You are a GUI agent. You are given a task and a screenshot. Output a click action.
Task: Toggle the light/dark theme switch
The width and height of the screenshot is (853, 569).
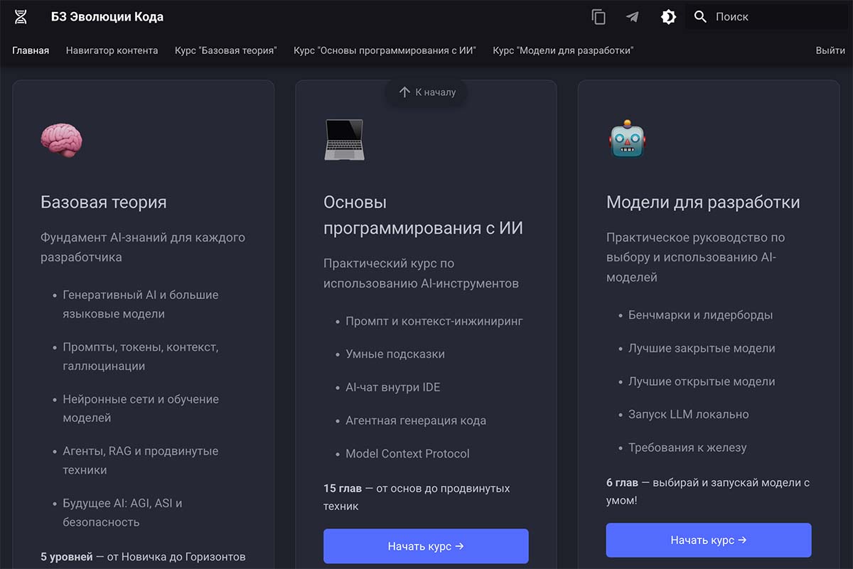point(668,17)
